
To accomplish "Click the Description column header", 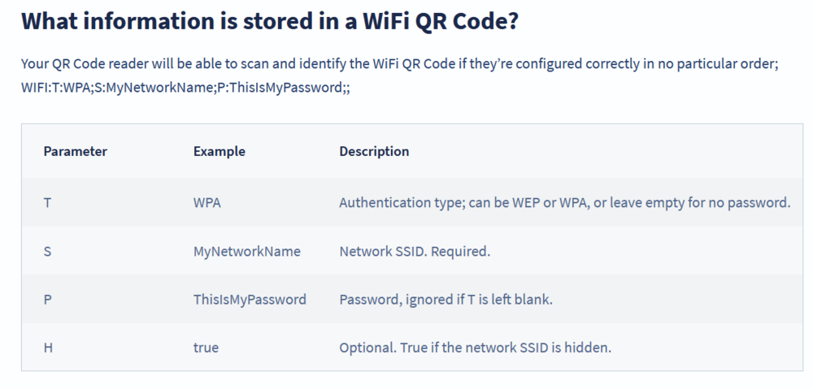I will [x=374, y=151].
